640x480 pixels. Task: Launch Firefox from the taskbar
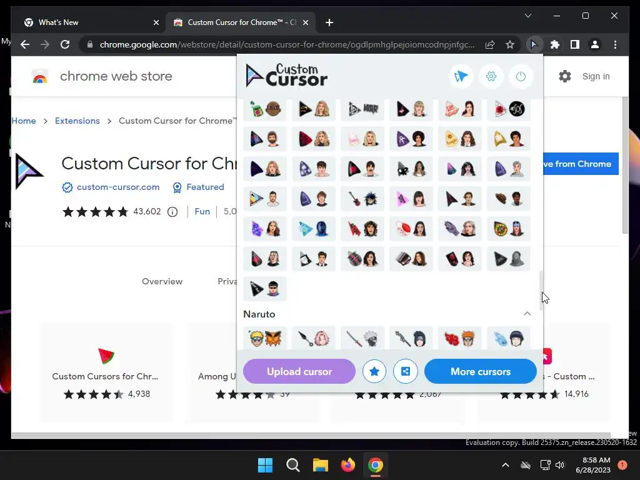(x=347, y=465)
